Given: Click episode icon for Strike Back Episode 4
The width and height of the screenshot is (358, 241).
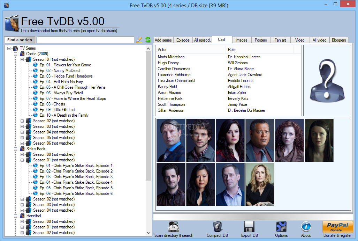Looking at the screenshot, I should point(35,182).
